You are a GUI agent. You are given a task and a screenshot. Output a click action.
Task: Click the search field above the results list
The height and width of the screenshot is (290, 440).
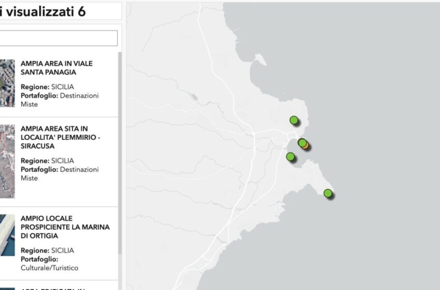click(x=58, y=38)
